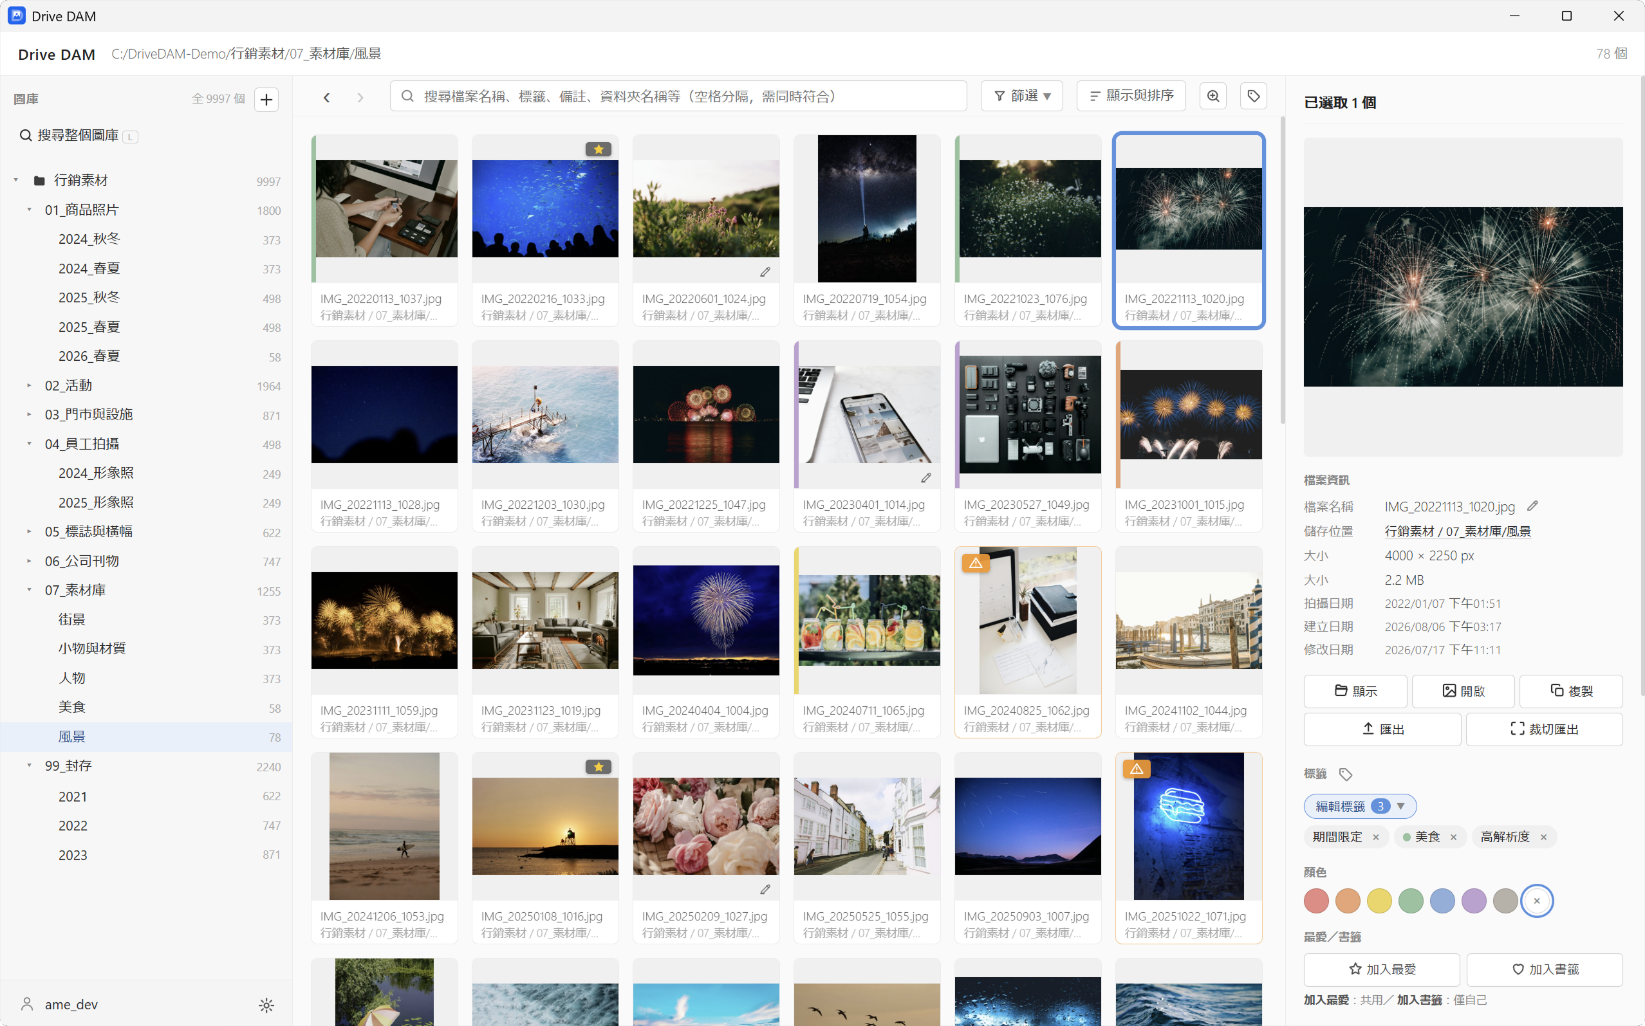Open the 篩選 filter dropdown
This screenshot has width=1645, height=1026.
pyautogui.click(x=1022, y=96)
